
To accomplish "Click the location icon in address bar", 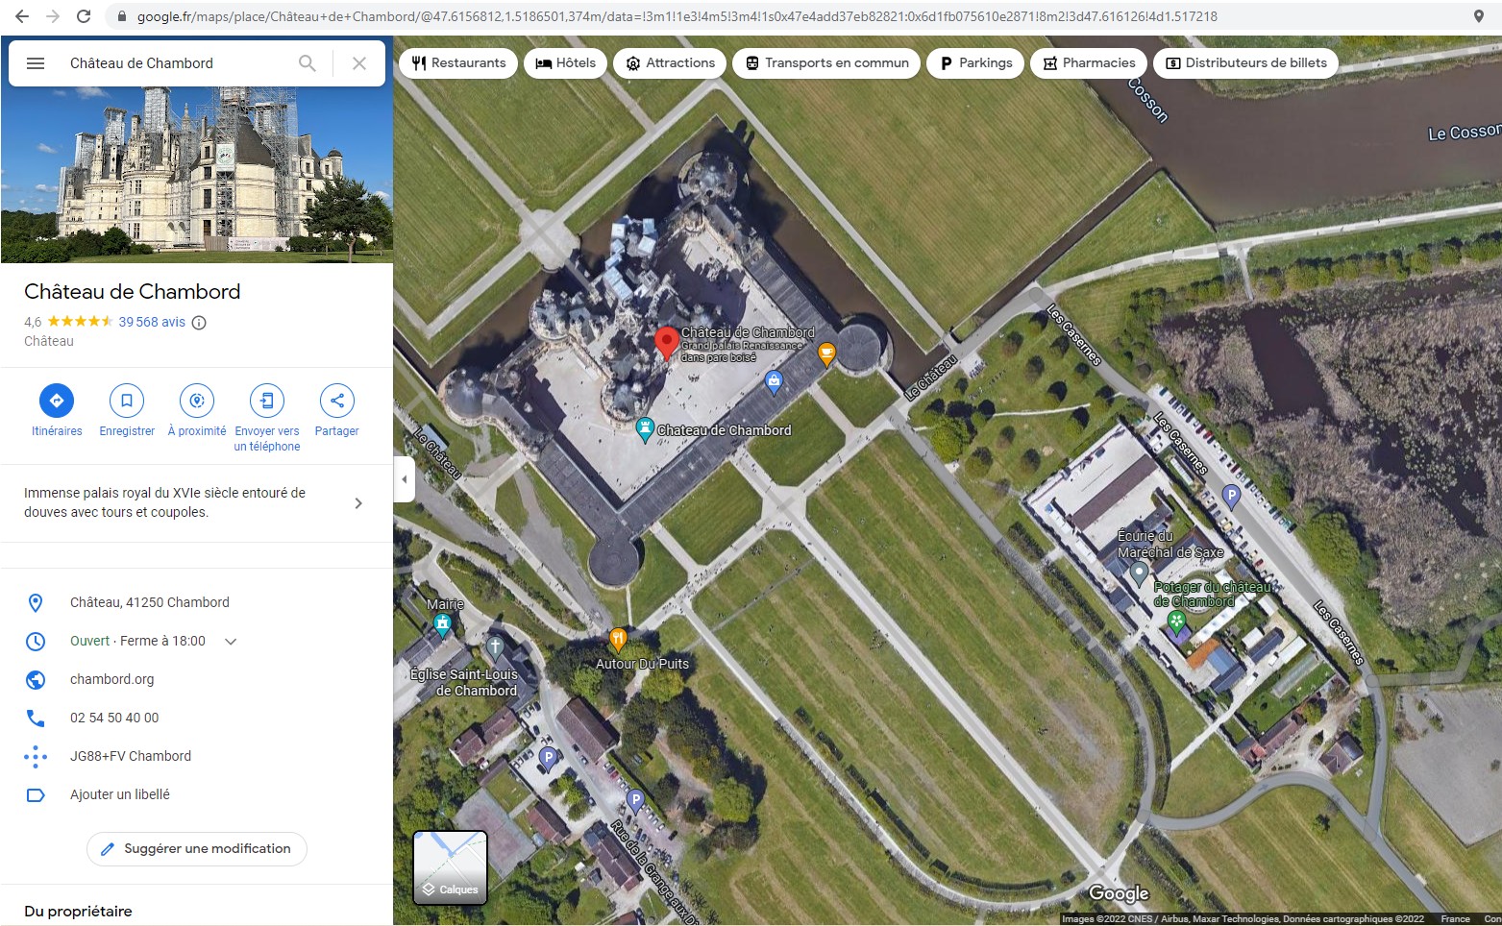I will tap(1478, 16).
